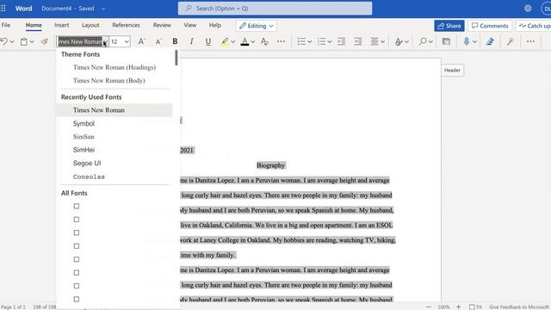
Task: Click the Reuse Files icon
Action: tap(446, 41)
